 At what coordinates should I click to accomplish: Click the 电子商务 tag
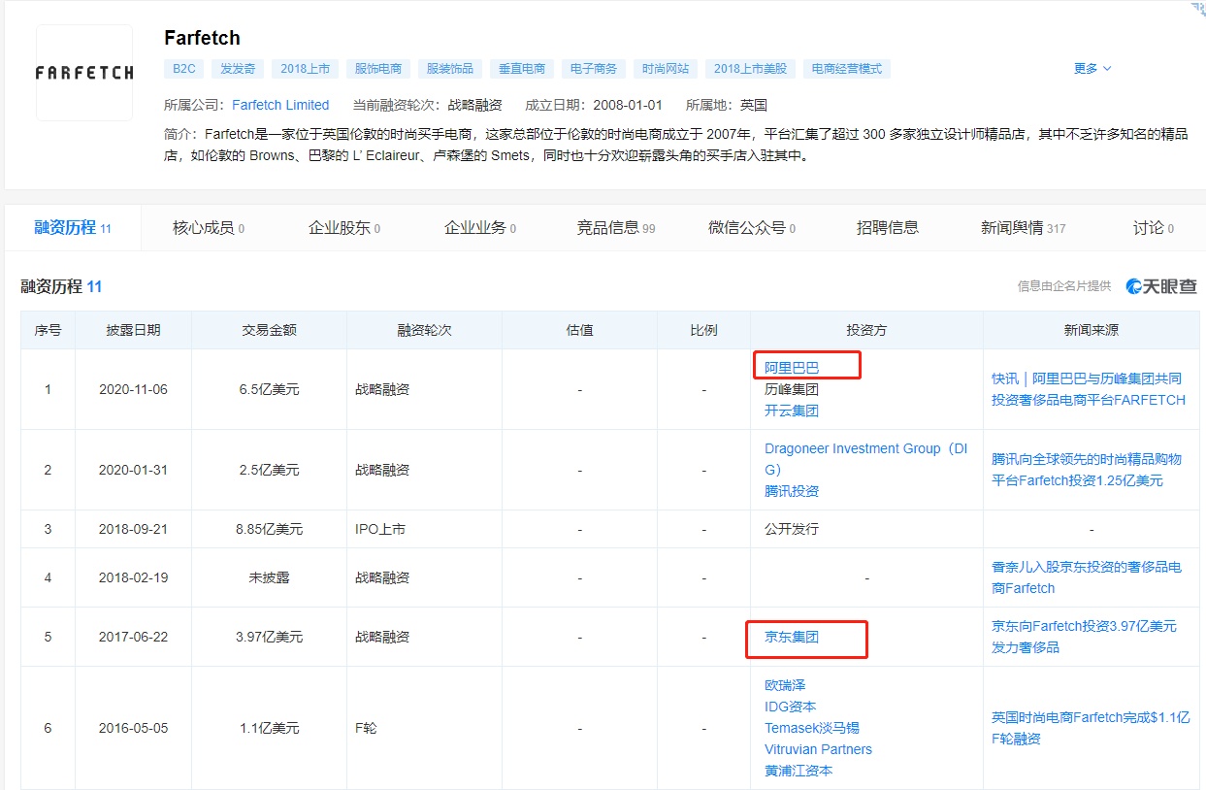[594, 69]
